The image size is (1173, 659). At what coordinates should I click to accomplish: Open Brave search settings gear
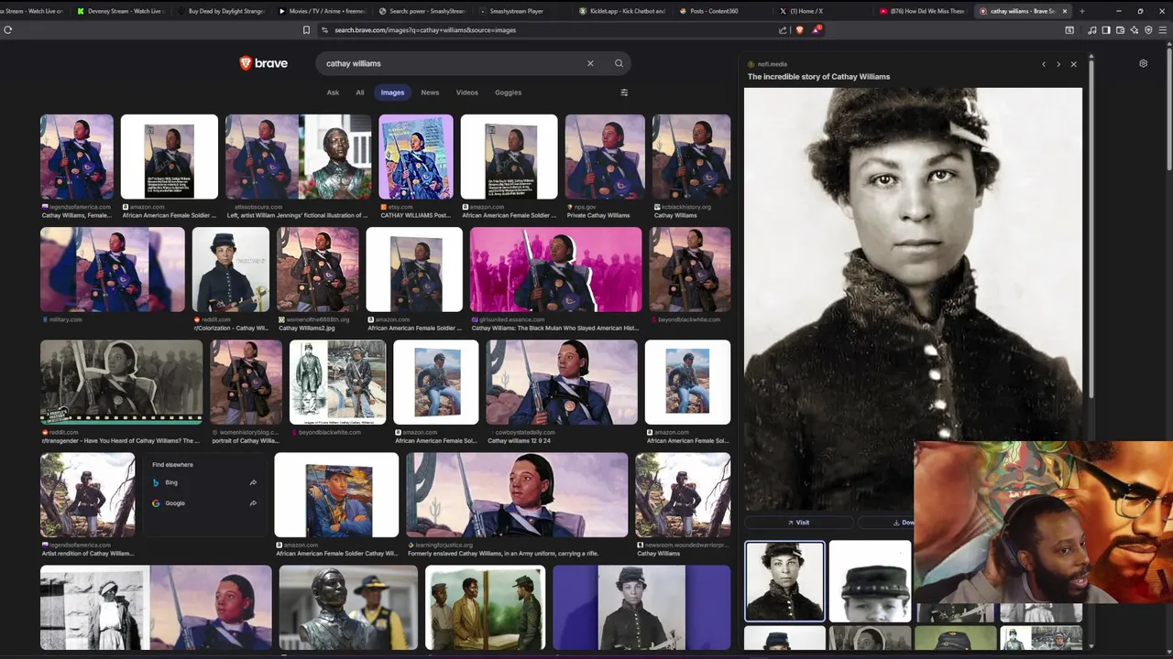1143,63
